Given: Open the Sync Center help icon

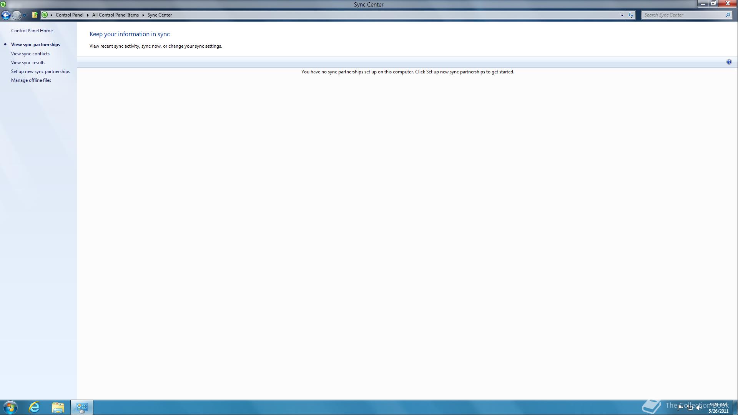Looking at the screenshot, I should (x=729, y=62).
